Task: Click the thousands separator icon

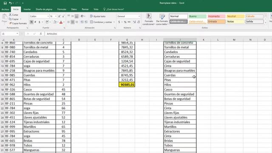Action: 129,22
